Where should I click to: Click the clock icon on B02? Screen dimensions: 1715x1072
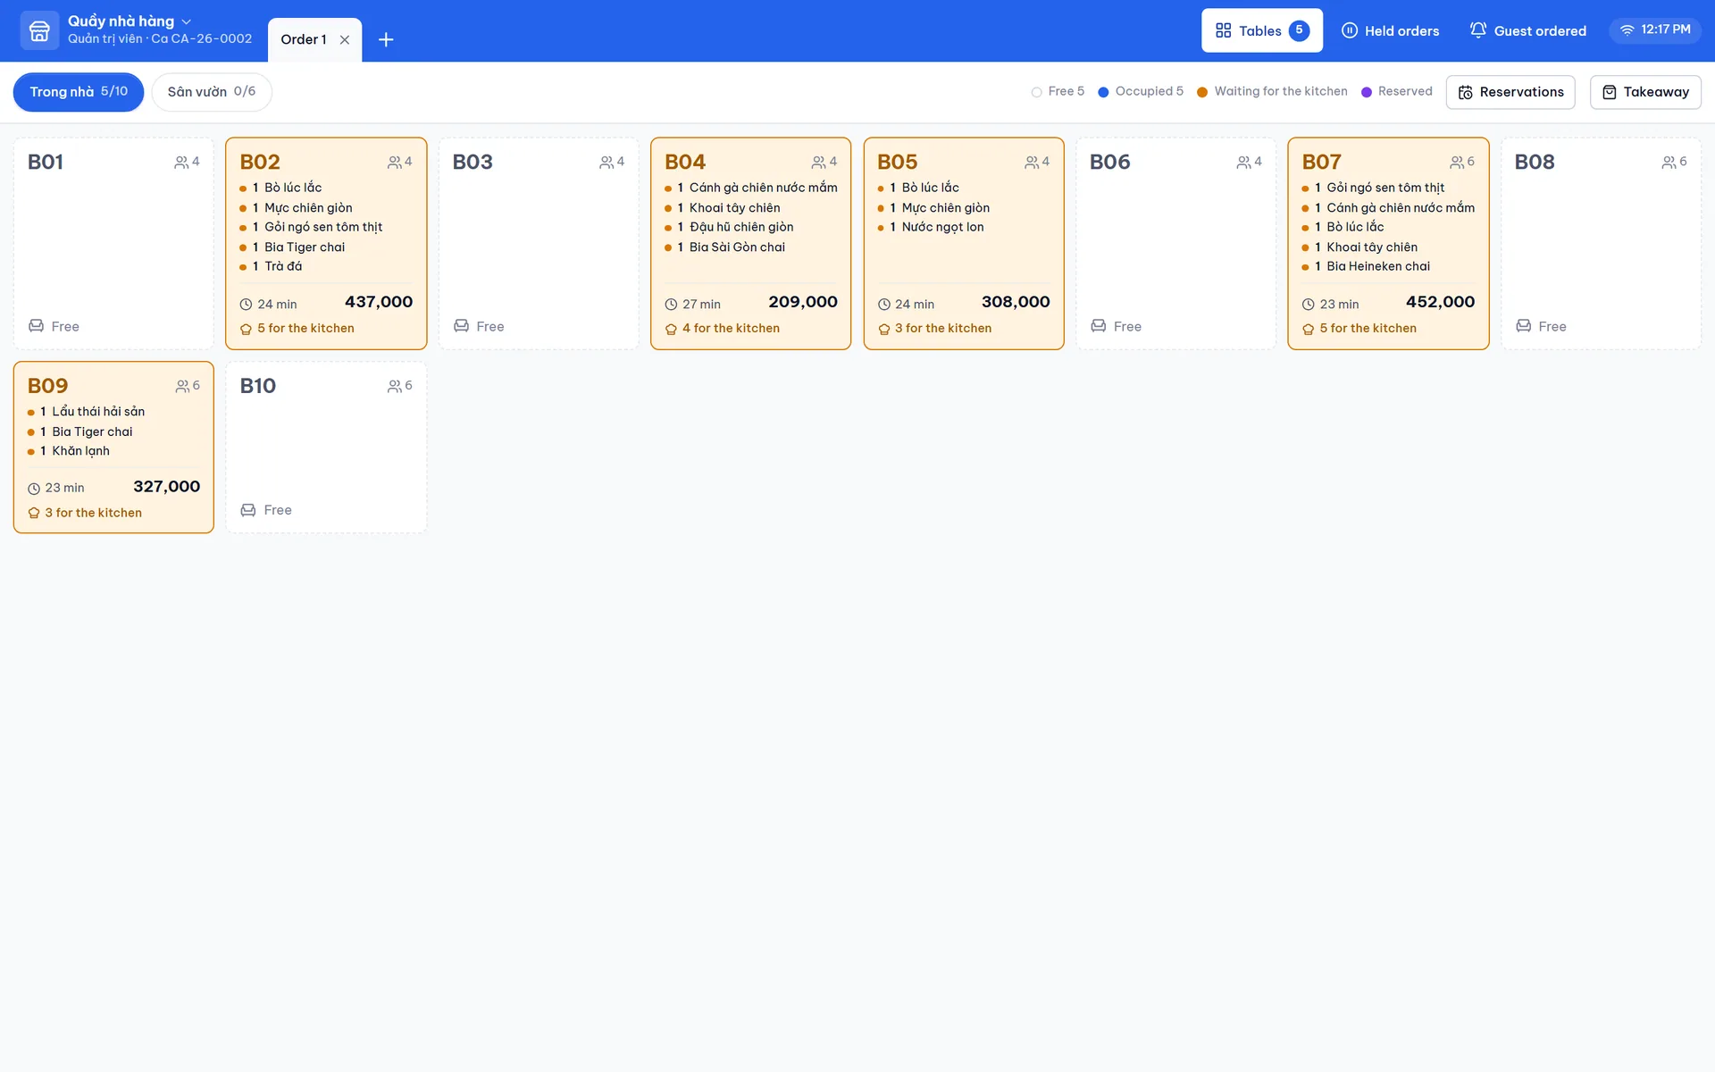click(x=246, y=305)
